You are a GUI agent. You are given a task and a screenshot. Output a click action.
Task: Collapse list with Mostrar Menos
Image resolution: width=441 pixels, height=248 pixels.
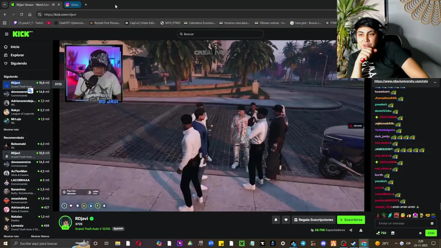40,236
